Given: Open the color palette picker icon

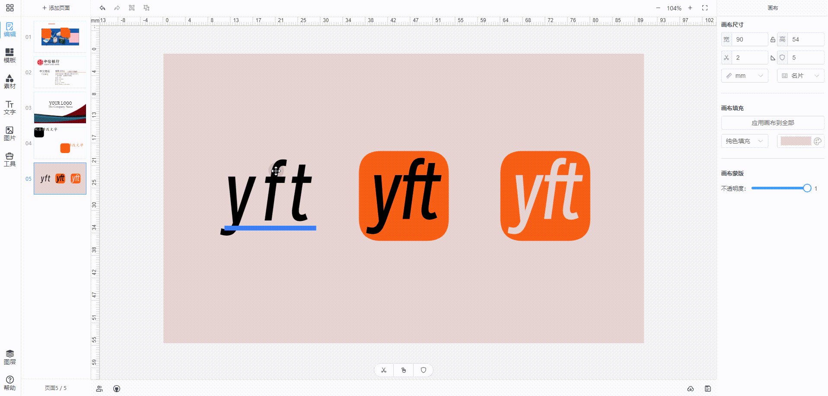Looking at the screenshot, I should 818,141.
